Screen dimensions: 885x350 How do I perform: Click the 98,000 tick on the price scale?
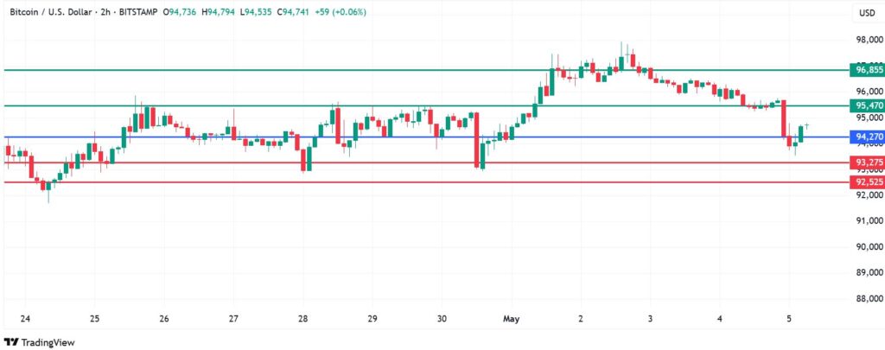coord(866,40)
